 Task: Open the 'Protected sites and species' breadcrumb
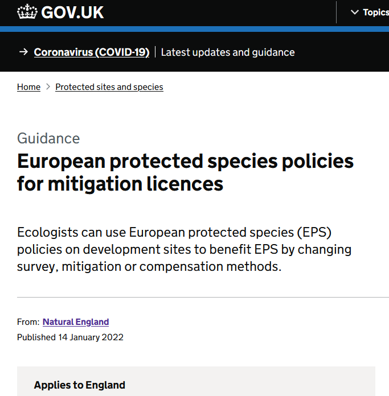coord(109,87)
